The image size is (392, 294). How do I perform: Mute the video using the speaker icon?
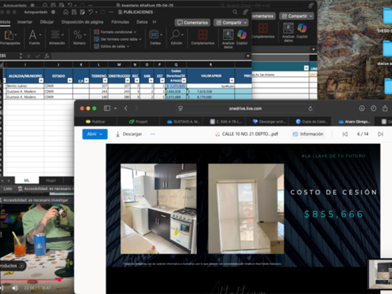(x=14, y=288)
